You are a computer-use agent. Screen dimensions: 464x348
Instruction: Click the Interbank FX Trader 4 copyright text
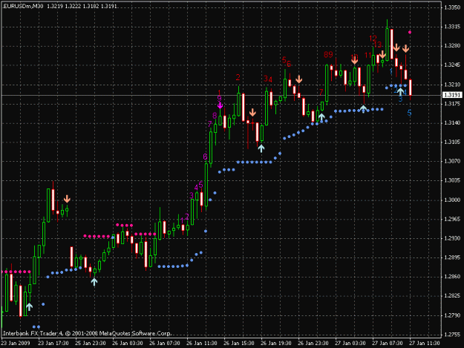[x=87, y=333]
